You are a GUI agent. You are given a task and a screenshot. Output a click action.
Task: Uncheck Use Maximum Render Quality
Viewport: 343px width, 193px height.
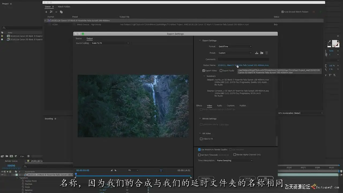tap(199, 150)
